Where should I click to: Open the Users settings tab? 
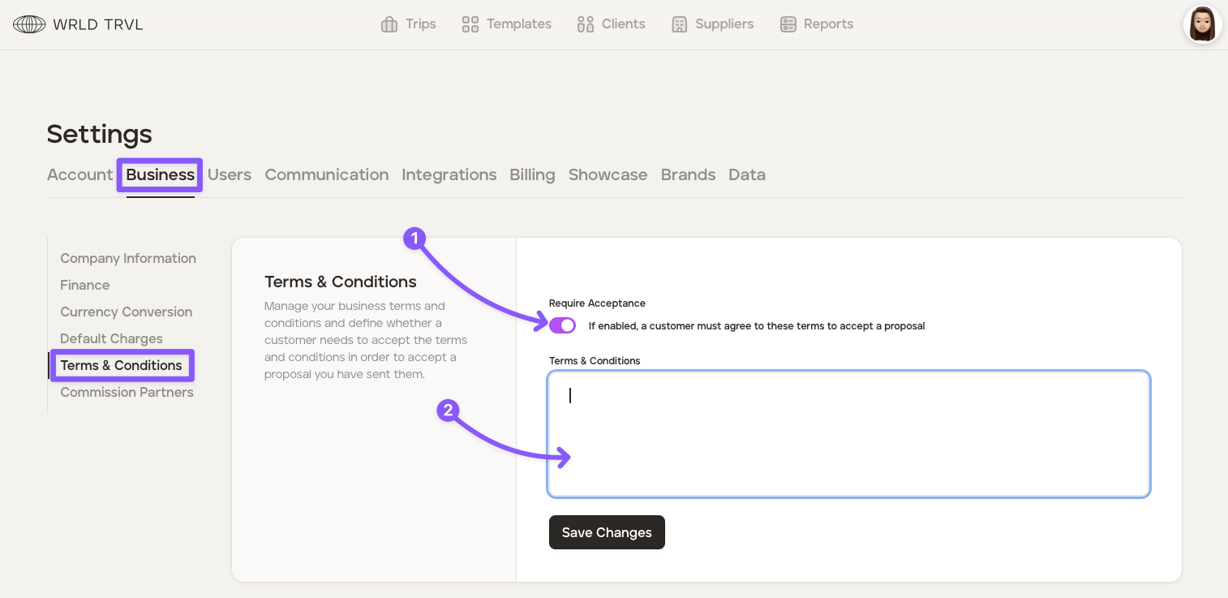coord(230,174)
